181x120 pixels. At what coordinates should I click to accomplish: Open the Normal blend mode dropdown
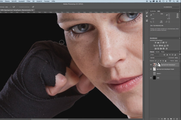coord(159,58)
